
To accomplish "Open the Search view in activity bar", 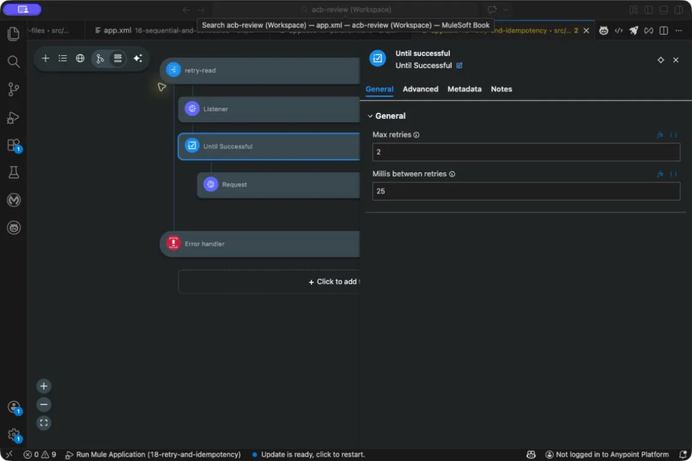I will 14,61.
